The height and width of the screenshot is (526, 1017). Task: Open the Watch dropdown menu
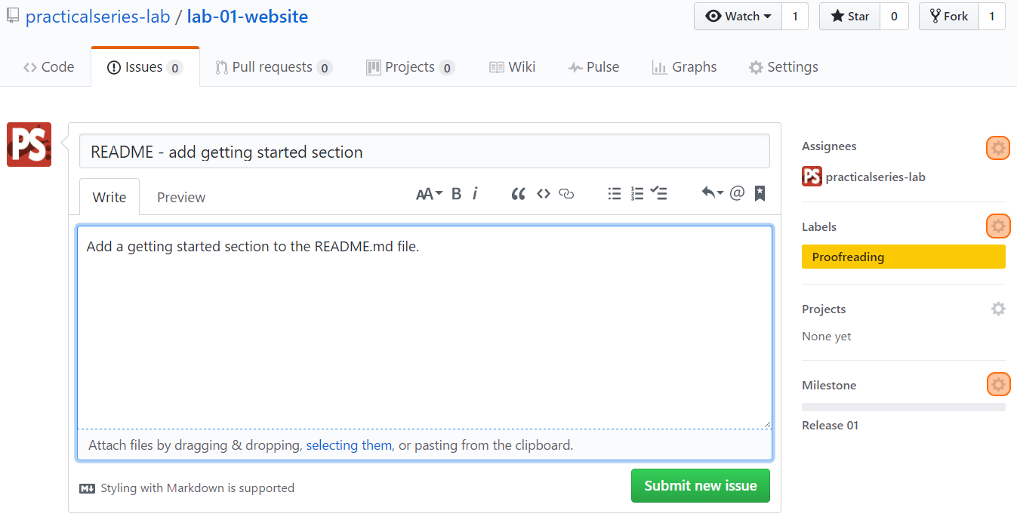[738, 17]
